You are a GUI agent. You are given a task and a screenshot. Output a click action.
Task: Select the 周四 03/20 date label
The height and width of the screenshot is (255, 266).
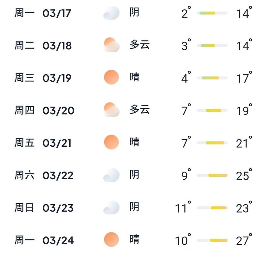point(45,110)
